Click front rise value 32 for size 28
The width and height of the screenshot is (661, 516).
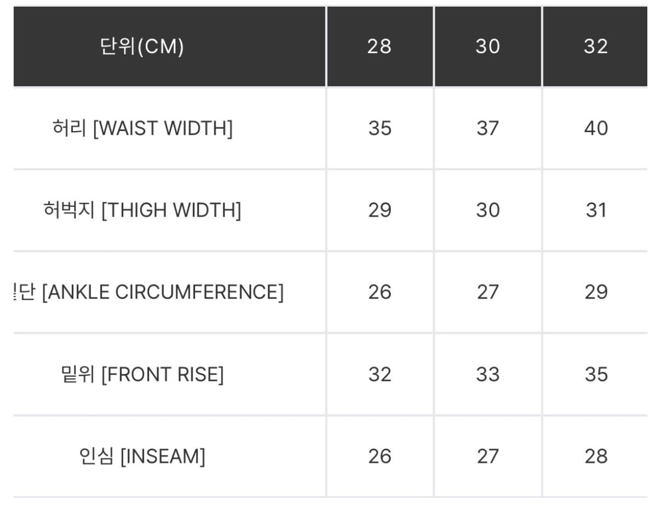coord(380,374)
